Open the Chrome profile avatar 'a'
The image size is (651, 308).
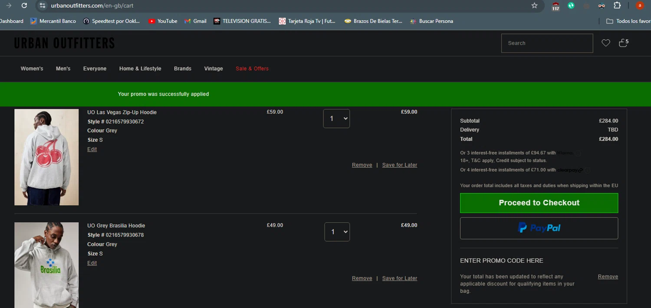(x=640, y=6)
